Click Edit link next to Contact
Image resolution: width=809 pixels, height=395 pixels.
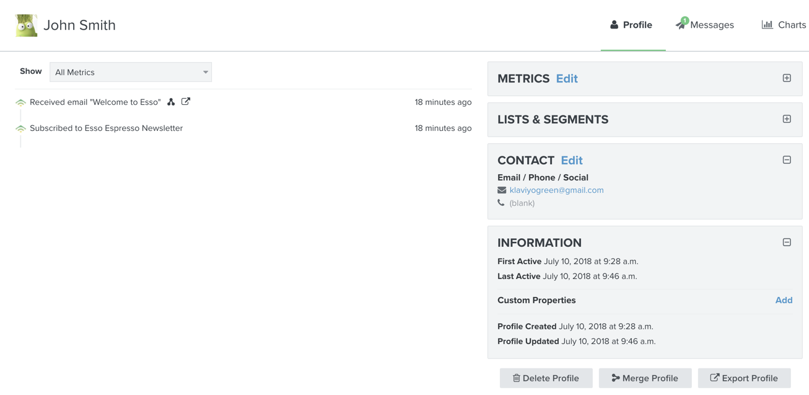pyautogui.click(x=571, y=161)
